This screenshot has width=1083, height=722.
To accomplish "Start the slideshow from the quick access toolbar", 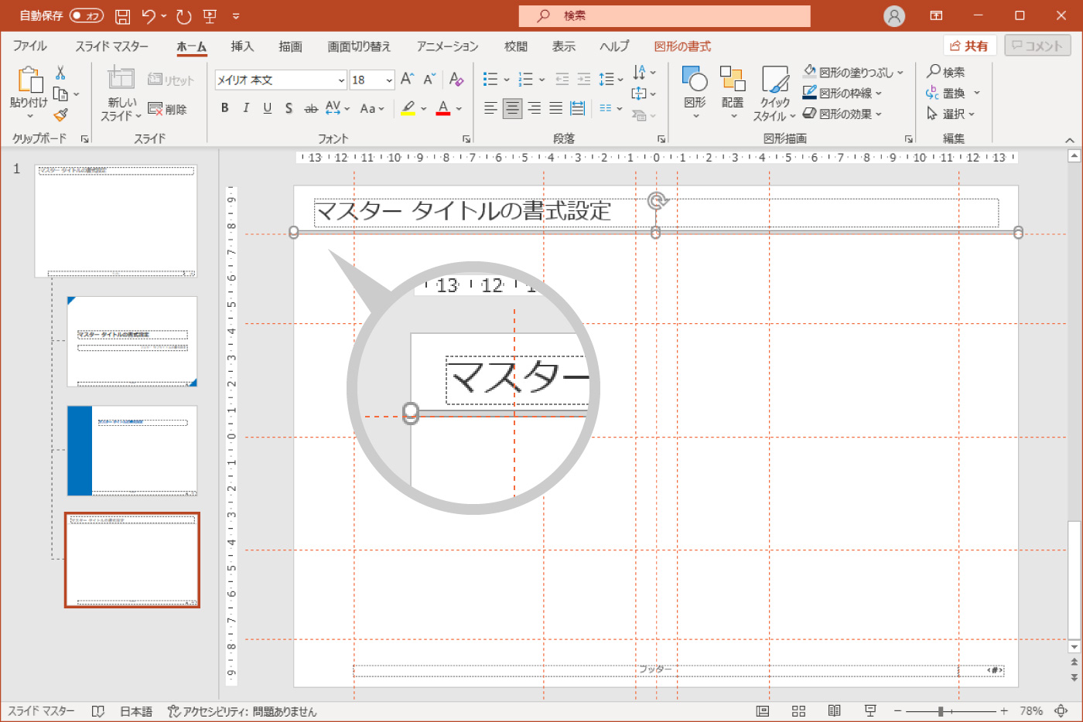I will (210, 15).
